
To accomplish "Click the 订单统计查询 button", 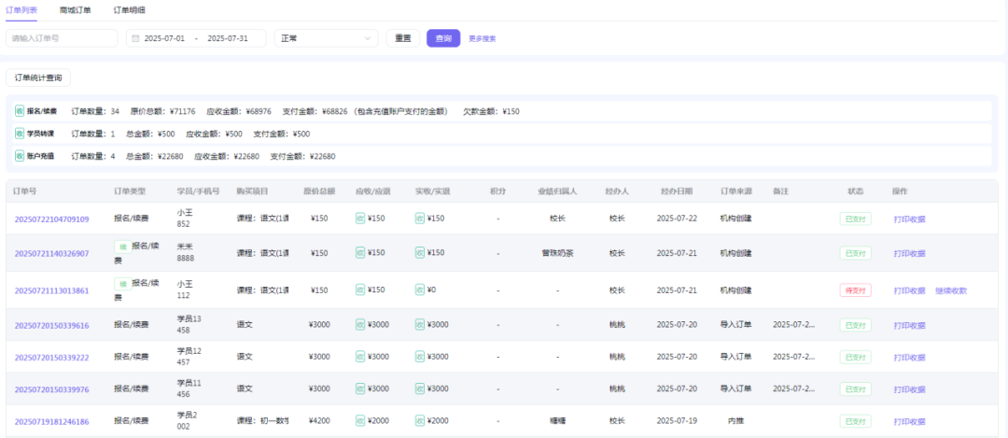I will point(38,78).
